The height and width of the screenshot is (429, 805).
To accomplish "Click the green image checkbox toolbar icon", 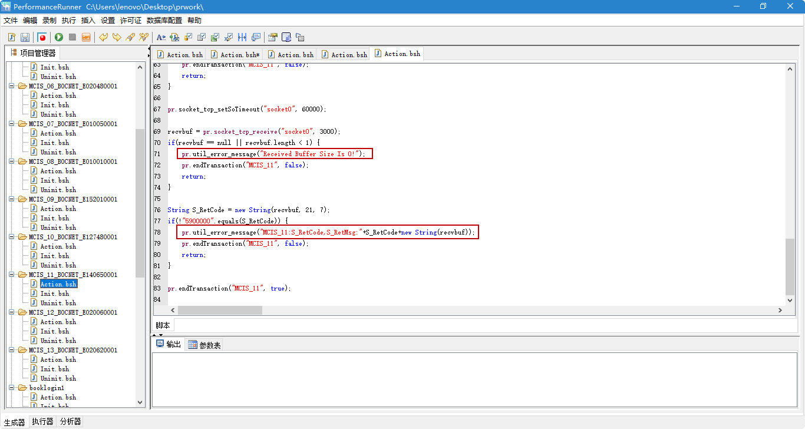I will (x=215, y=37).
